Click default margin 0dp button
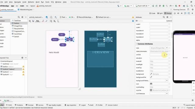195x109 pixels. [37, 21]
